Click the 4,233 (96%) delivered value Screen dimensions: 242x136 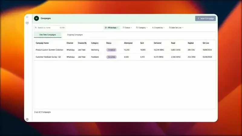pos(159,57)
